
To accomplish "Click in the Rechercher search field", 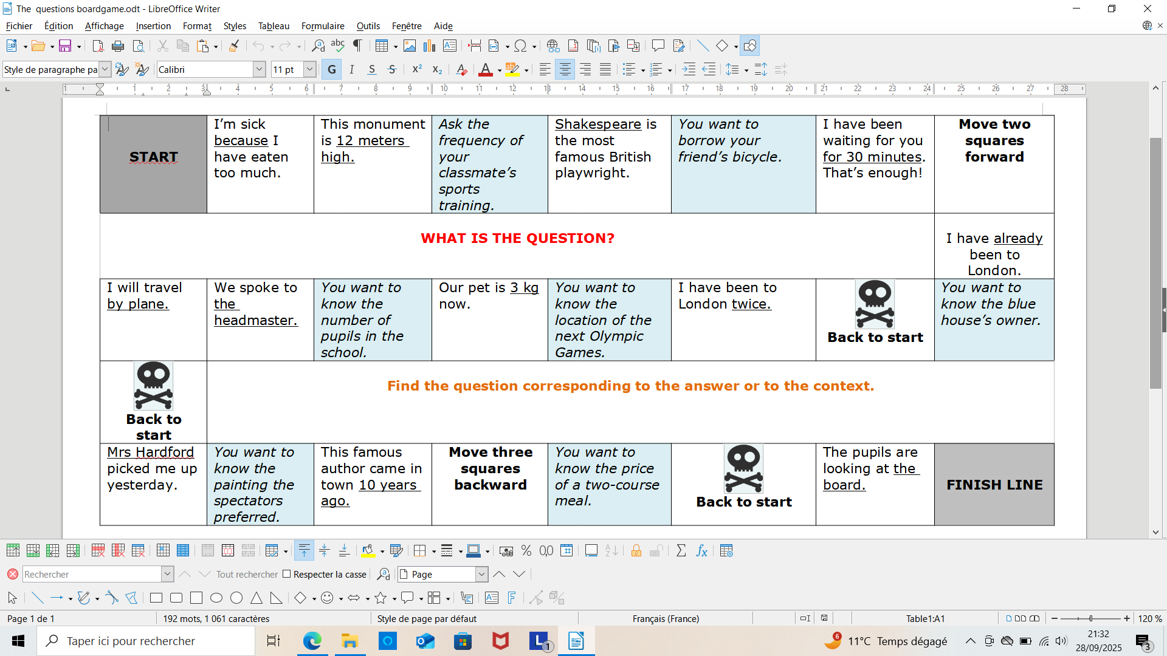I will click(92, 574).
